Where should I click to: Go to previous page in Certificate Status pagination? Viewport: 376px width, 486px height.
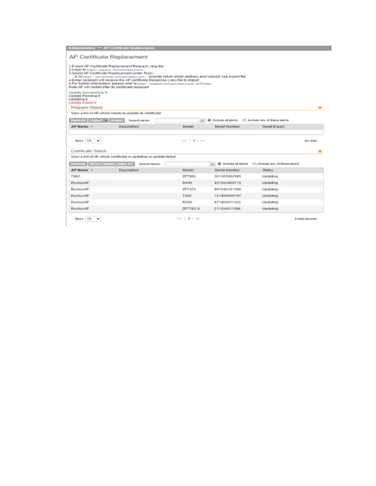coord(179,219)
